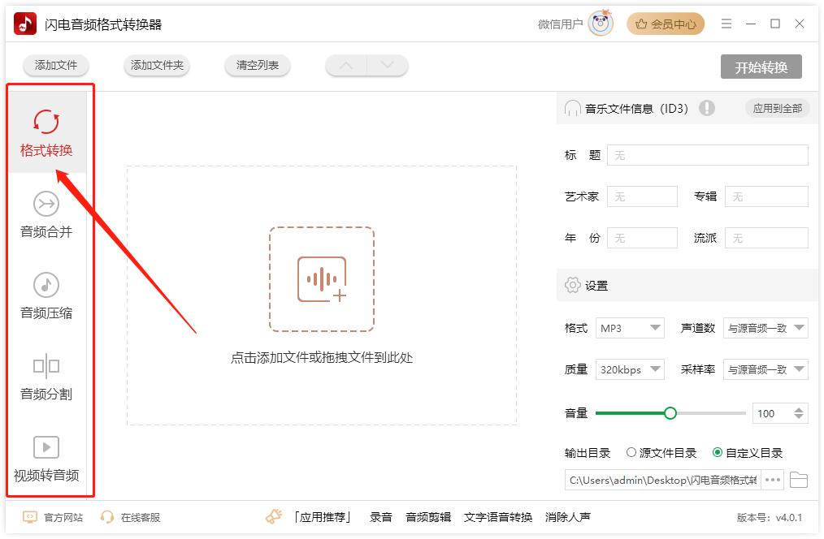
Task: Open 录音 from the bottom menu
Action: (380, 517)
